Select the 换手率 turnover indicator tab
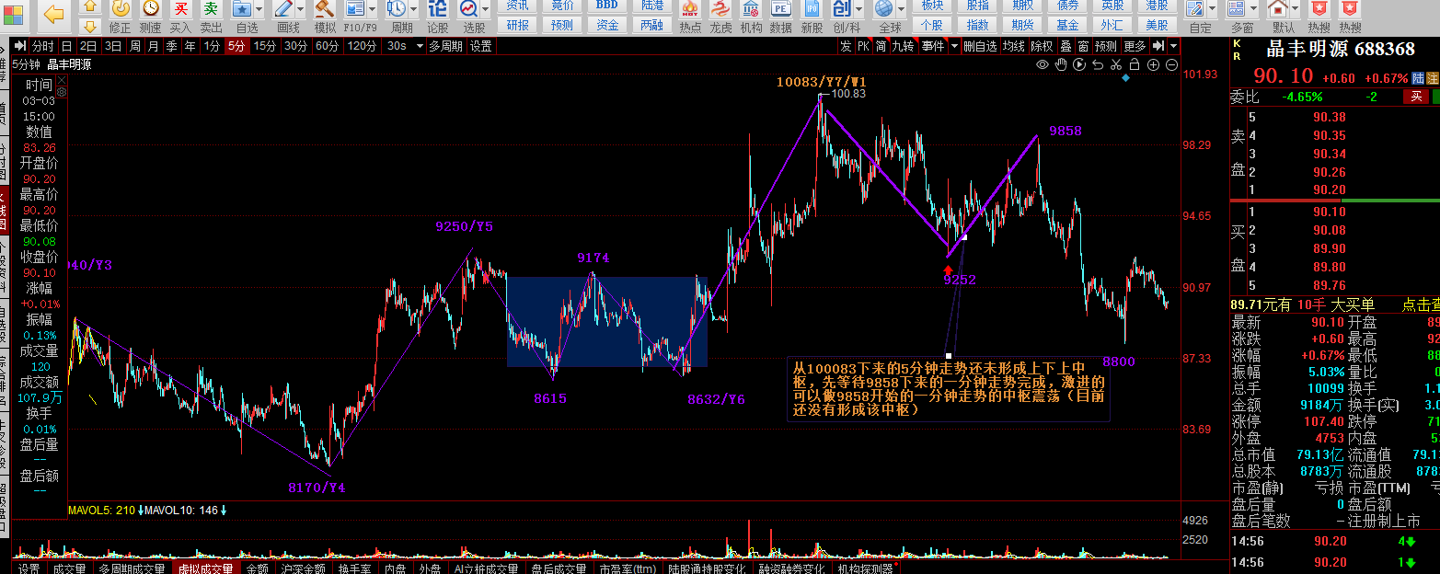1440x574 pixels. tap(354, 568)
